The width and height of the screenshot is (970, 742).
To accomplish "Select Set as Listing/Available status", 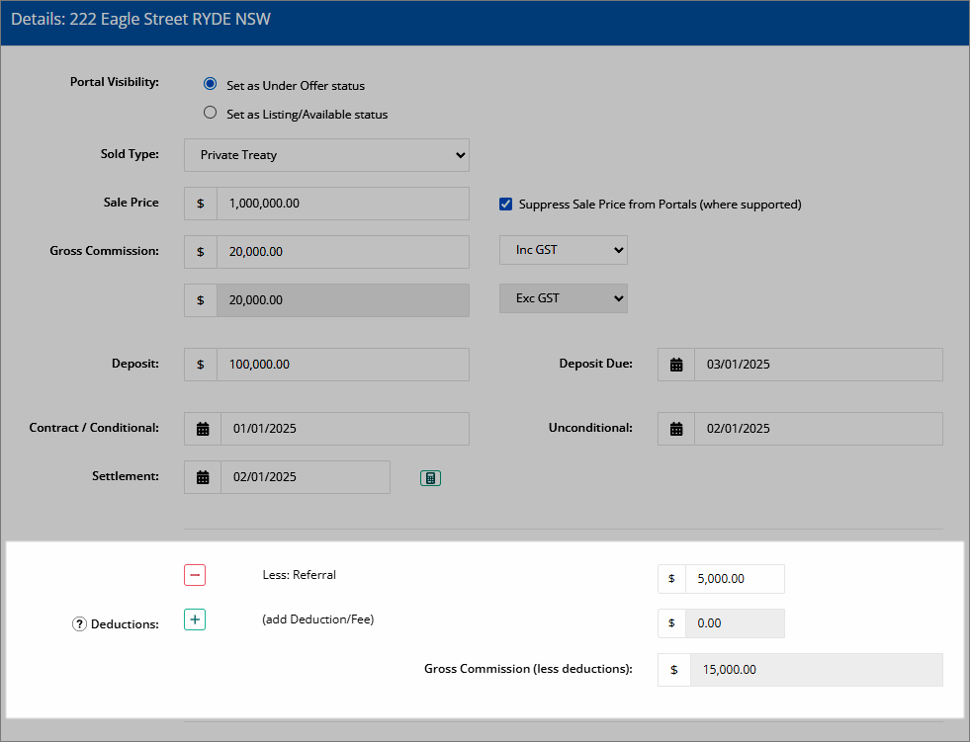I will pos(211,113).
